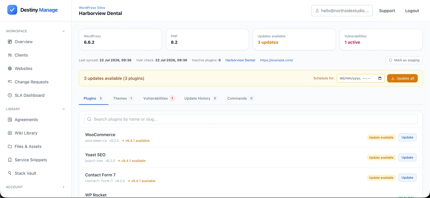Click the Contact Form 7 plugin name
The height and width of the screenshot is (198, 430).
pyautogui.click(x=100, y=175)
